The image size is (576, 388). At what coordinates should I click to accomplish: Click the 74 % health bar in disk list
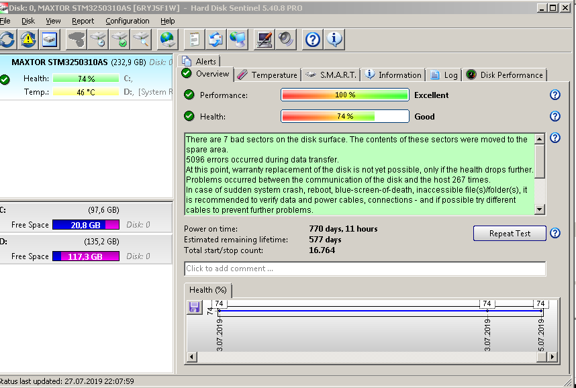tap(86, 79)
